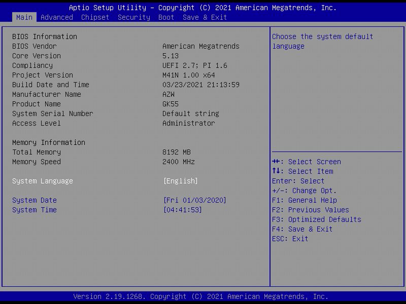The image size is (406, 304).
Task: Click the F4: Save & Exit hint
Action: [x=302, y=229]
